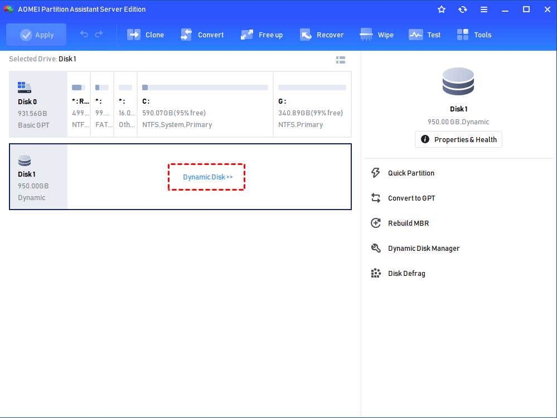
Task: Launch Disk Defrag option
Action: pos(406,274)
